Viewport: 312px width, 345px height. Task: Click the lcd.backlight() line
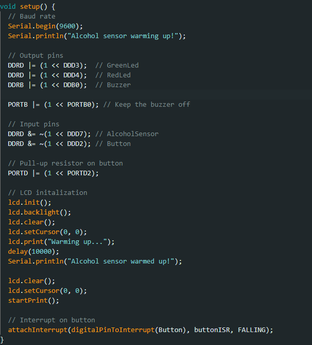point(39,212)
